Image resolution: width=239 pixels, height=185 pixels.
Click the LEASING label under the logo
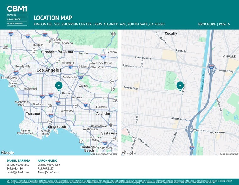12,15
